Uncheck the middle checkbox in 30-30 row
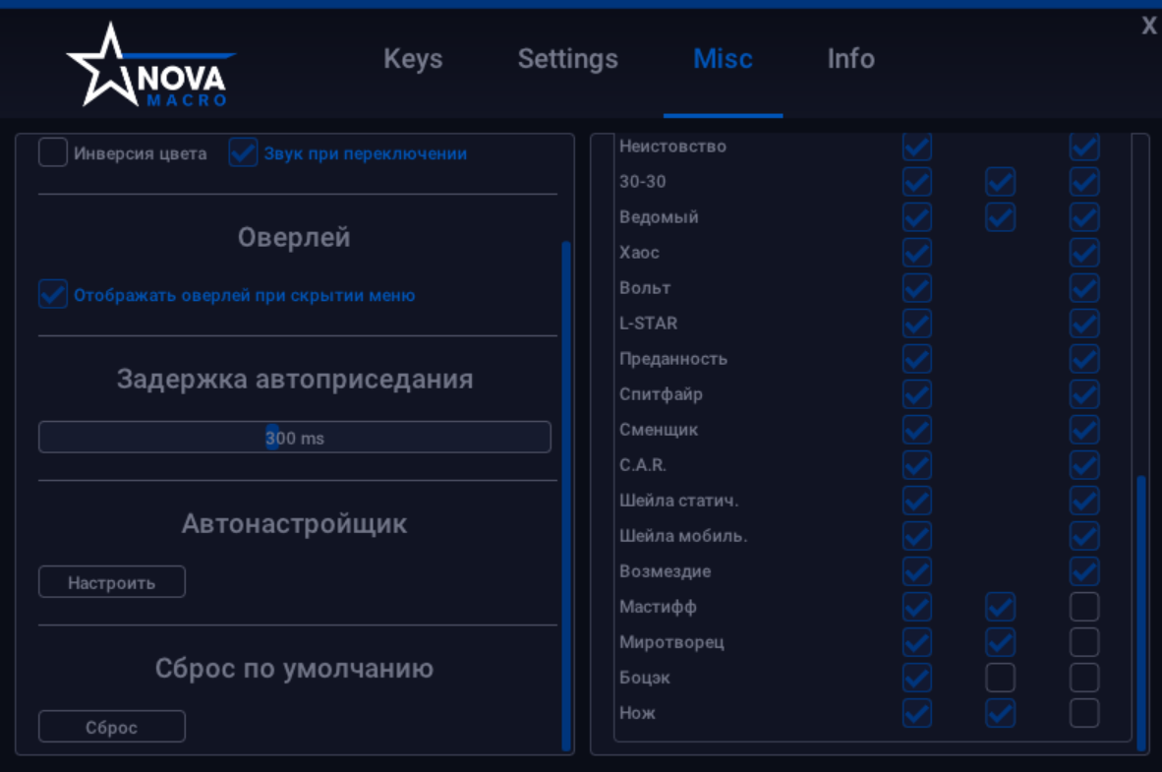Viewport: 1162px width, 772px height. pyautogui.click(x=1000, y=182)
